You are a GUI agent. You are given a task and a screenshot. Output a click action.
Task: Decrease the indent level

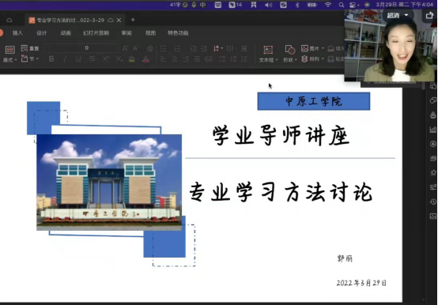pos(193,48)
